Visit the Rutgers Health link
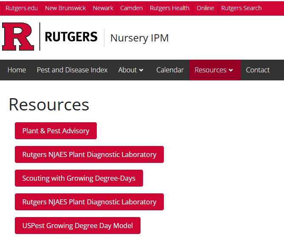284x245 pixels. pos(169,8)
